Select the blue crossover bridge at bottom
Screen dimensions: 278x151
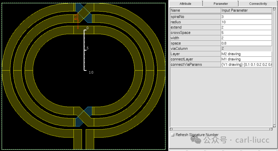(84, 116)
